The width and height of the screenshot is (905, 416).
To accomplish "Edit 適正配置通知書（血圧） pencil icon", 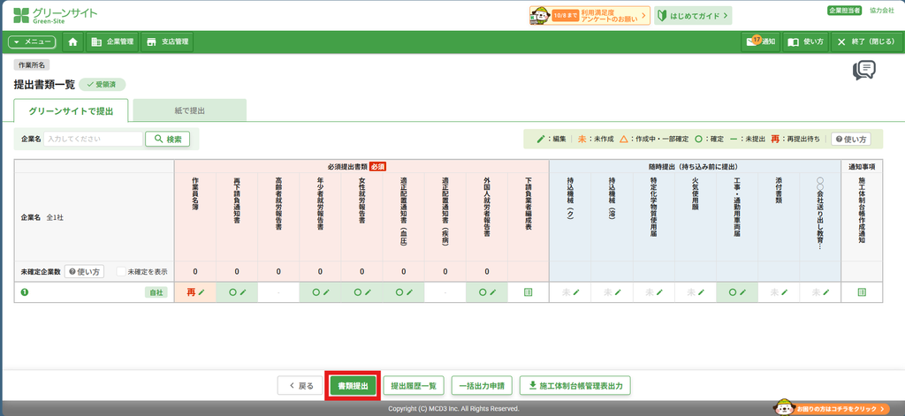I will pyautogui.click(x=409, y=292).
